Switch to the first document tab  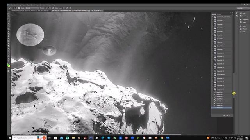30,10
